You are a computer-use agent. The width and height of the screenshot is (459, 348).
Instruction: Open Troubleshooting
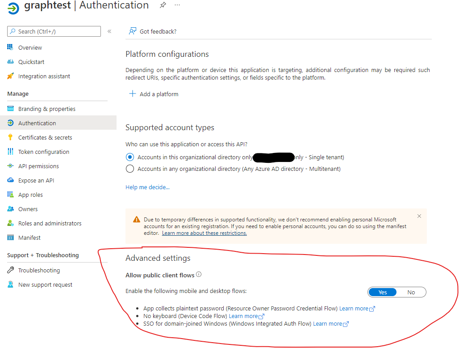39,270
